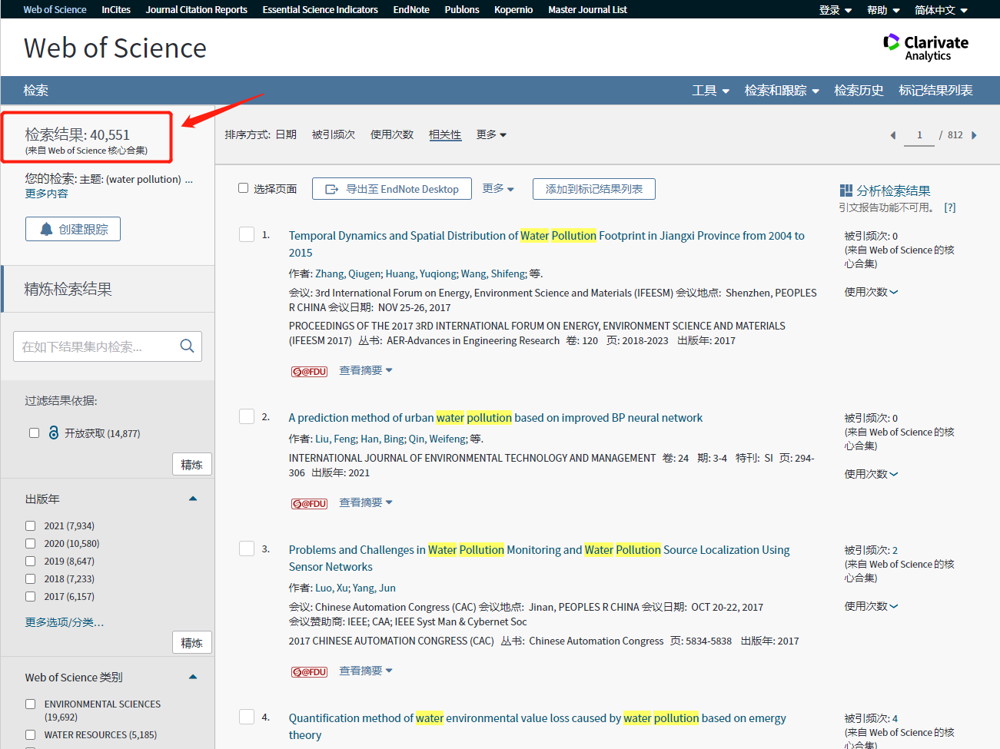Check the box for result 3
Viewport: 1000px width, 749px height.
point(247,548)
